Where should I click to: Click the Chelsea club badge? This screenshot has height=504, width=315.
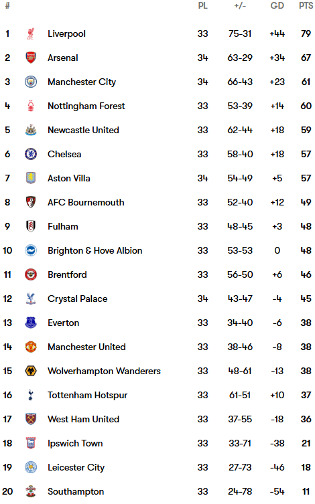31,155
